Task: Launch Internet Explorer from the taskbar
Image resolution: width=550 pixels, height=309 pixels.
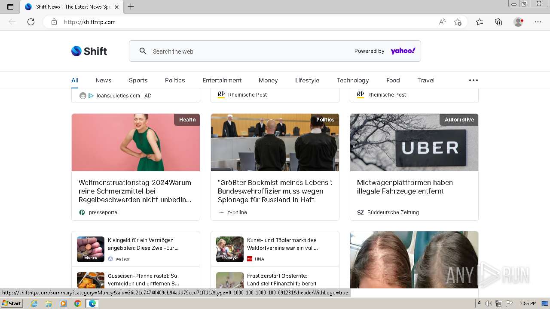Action: (34, 303)
